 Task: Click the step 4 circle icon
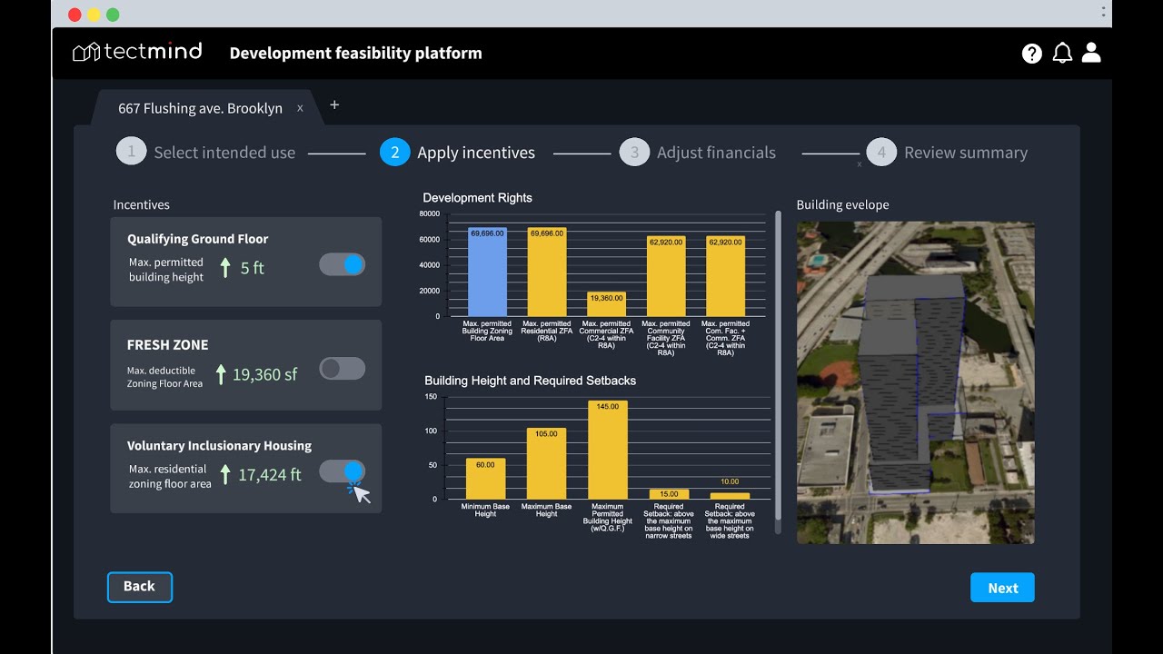pos(881,152)
